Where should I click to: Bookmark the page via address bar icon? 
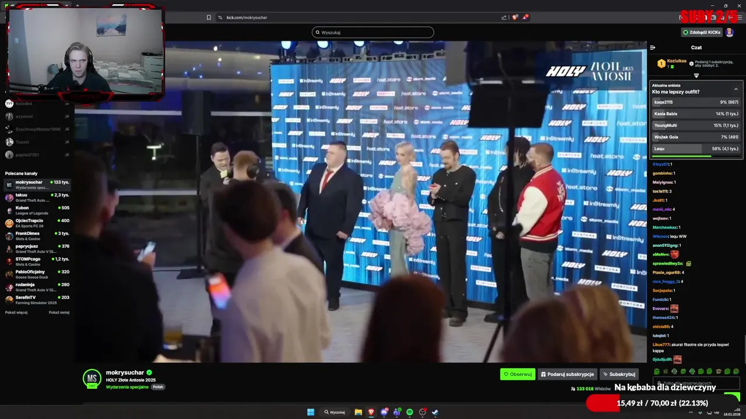(x=209, y=17)
